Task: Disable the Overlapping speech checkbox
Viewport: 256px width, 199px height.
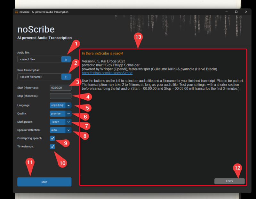Action: click(52, 138)
